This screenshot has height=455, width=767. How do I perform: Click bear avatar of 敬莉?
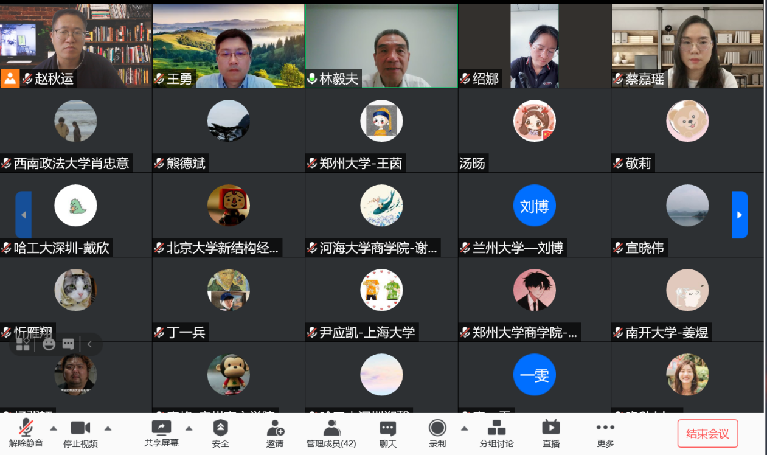click(687, 121)
